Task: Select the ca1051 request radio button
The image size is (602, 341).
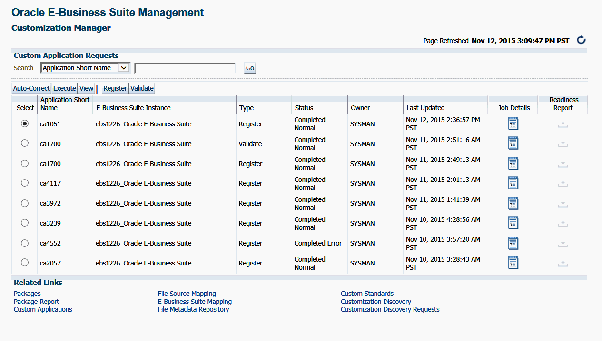Action: [x=25, y=123]
